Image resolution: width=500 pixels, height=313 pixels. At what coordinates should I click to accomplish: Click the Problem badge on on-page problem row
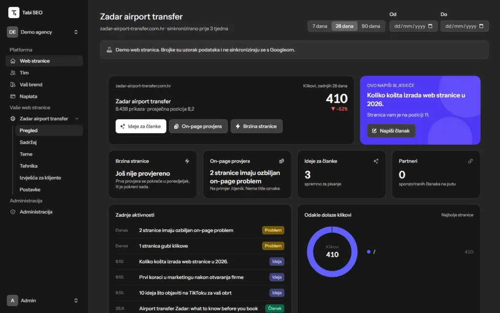[273, 230]
